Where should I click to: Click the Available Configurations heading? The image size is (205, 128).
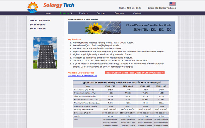81,73
